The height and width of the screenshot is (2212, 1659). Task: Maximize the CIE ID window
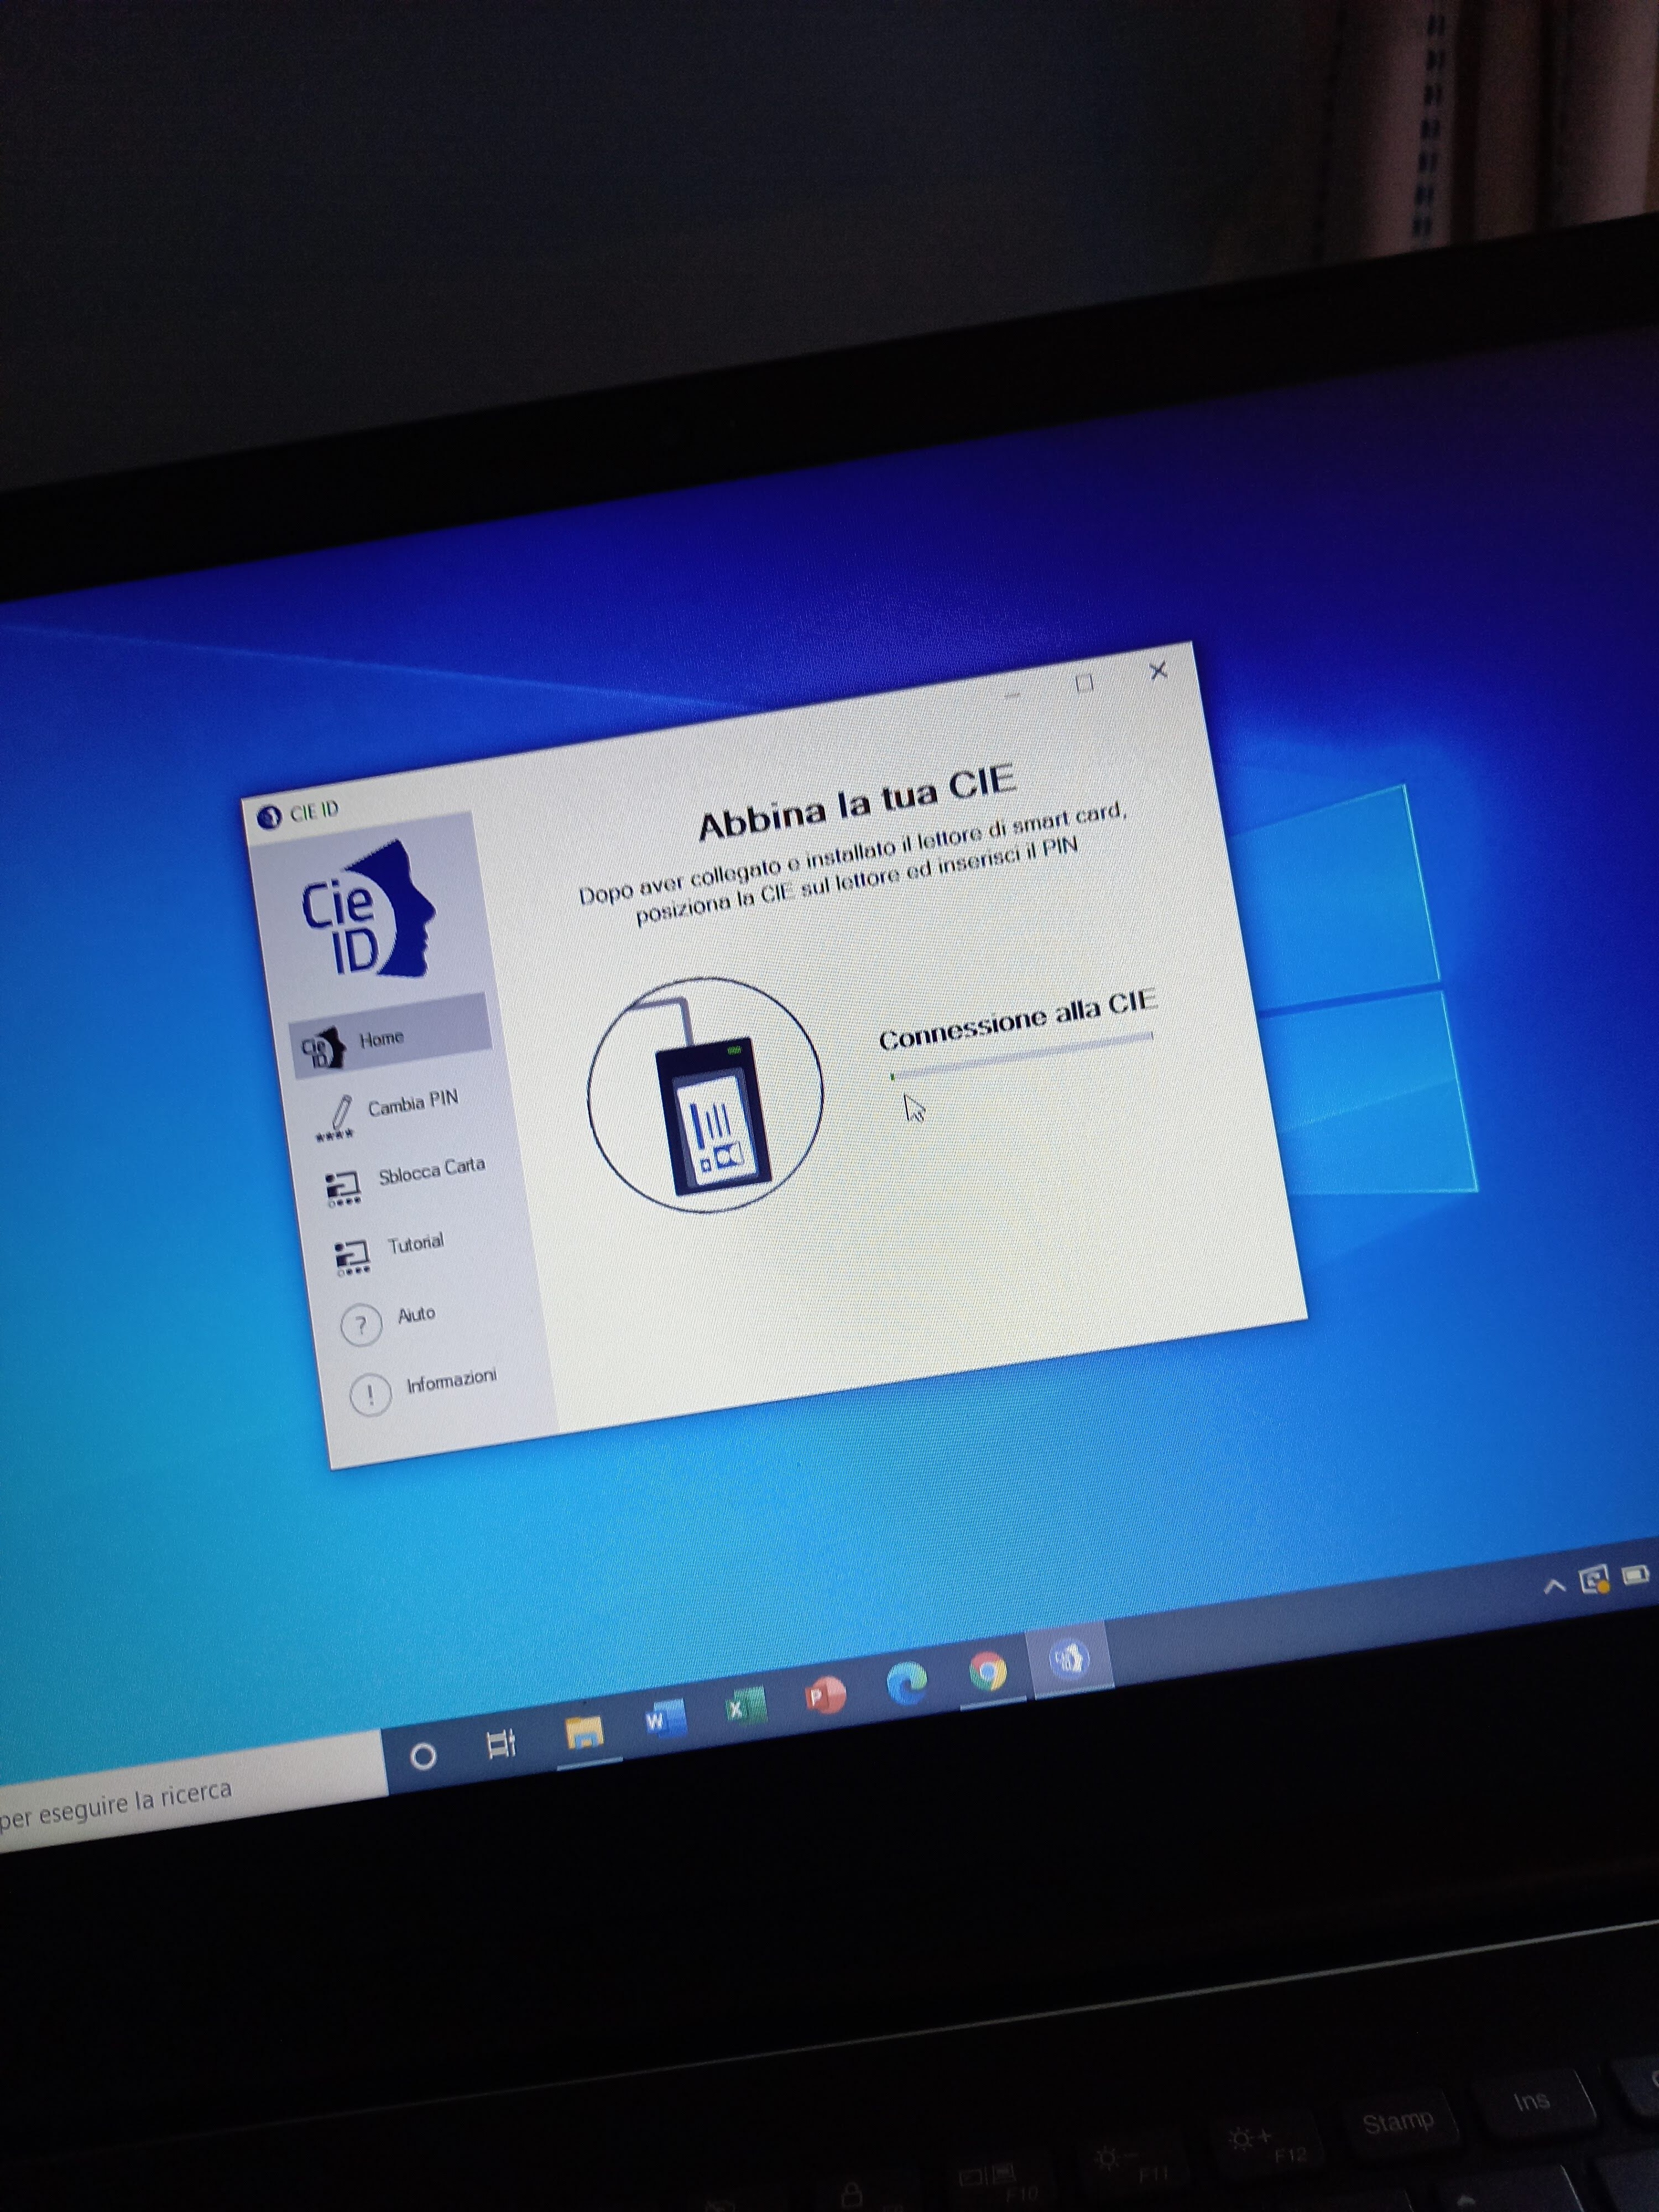pos(1084,683)
